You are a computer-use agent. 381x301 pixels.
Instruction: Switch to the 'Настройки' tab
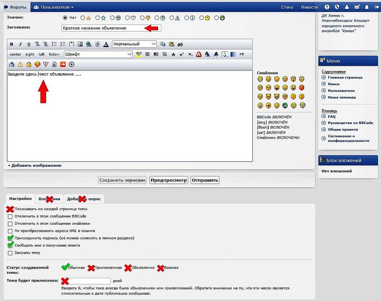pyautogui.click(x=20, y=199)
